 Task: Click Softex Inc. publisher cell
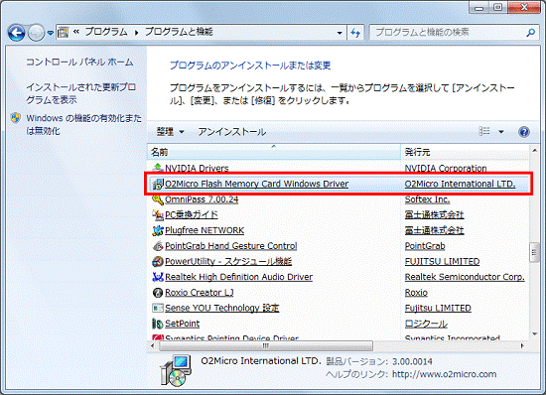[427, 199]
